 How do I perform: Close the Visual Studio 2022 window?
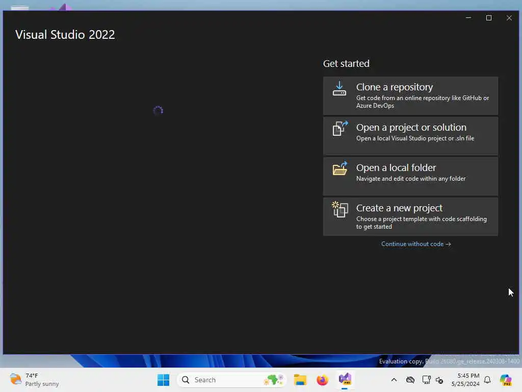coord(509,18)
